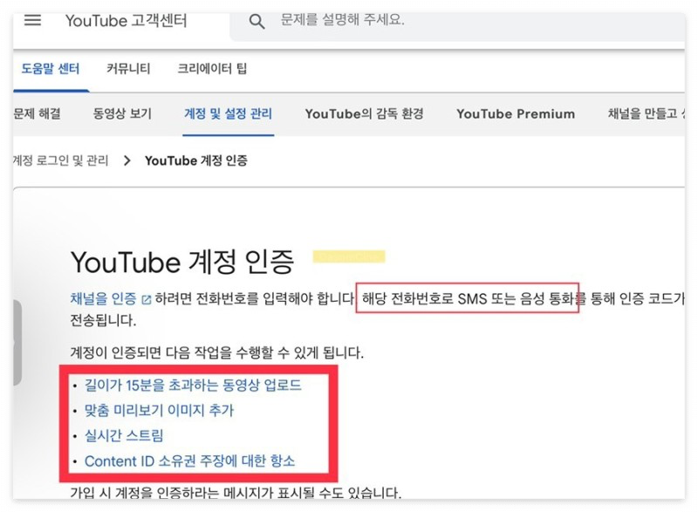The image size is (698, 512).
Task: Select the 문제 해결 category
Action: [x=37, y=114]
